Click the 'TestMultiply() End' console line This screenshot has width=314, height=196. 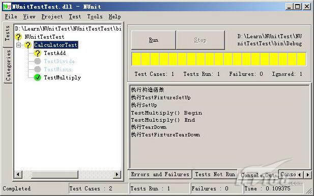click(163, 120)
